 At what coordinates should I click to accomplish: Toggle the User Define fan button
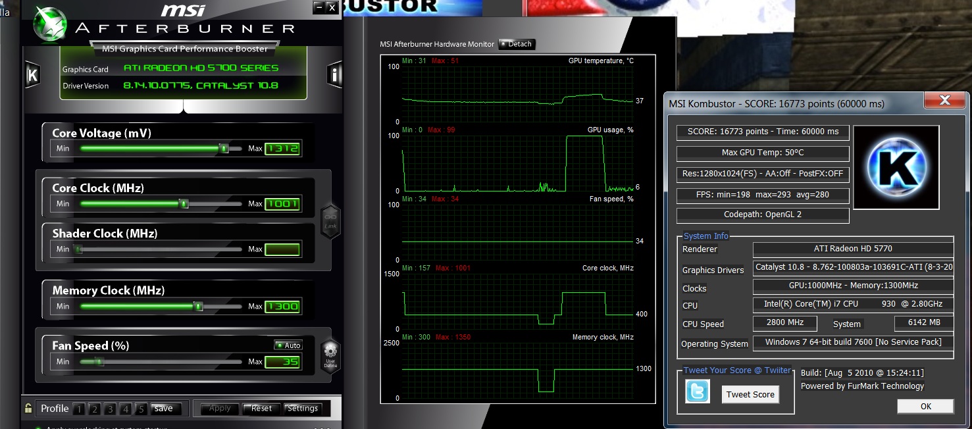[x=330, y=356]
